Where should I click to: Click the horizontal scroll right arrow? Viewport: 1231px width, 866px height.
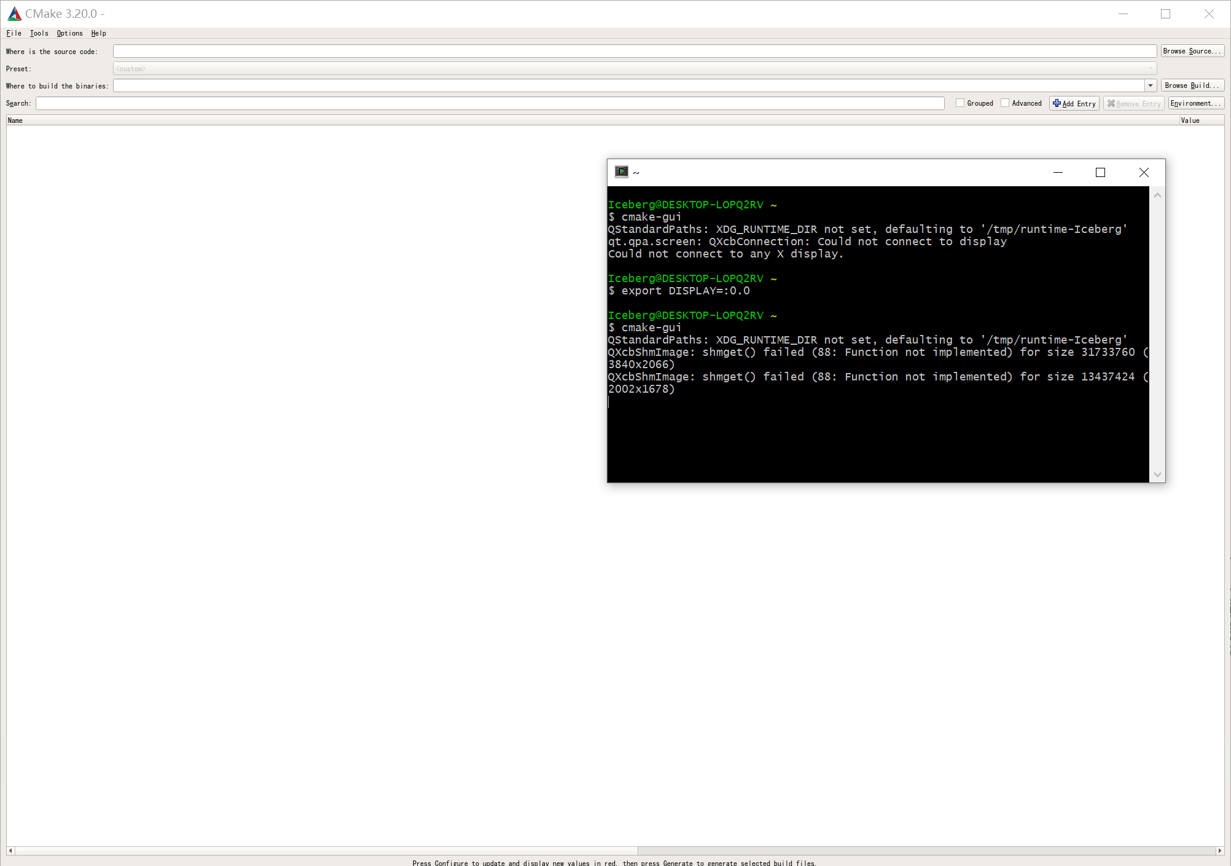1219,851
